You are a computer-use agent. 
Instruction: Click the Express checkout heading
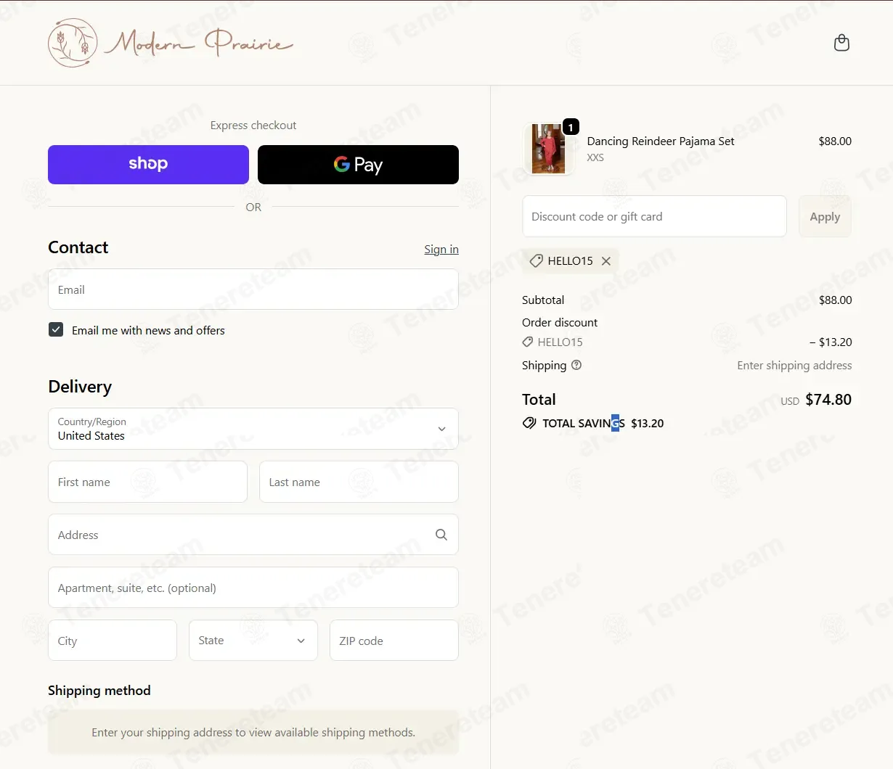click(253, 126)
